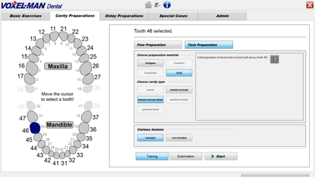Click the bottom status progress bar
The image size is (315, 177).
[x=275, y=175]
